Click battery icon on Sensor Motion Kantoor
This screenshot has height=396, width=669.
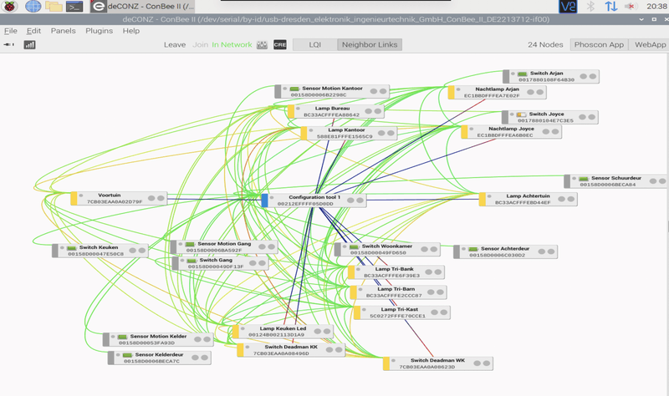(294, 89)
